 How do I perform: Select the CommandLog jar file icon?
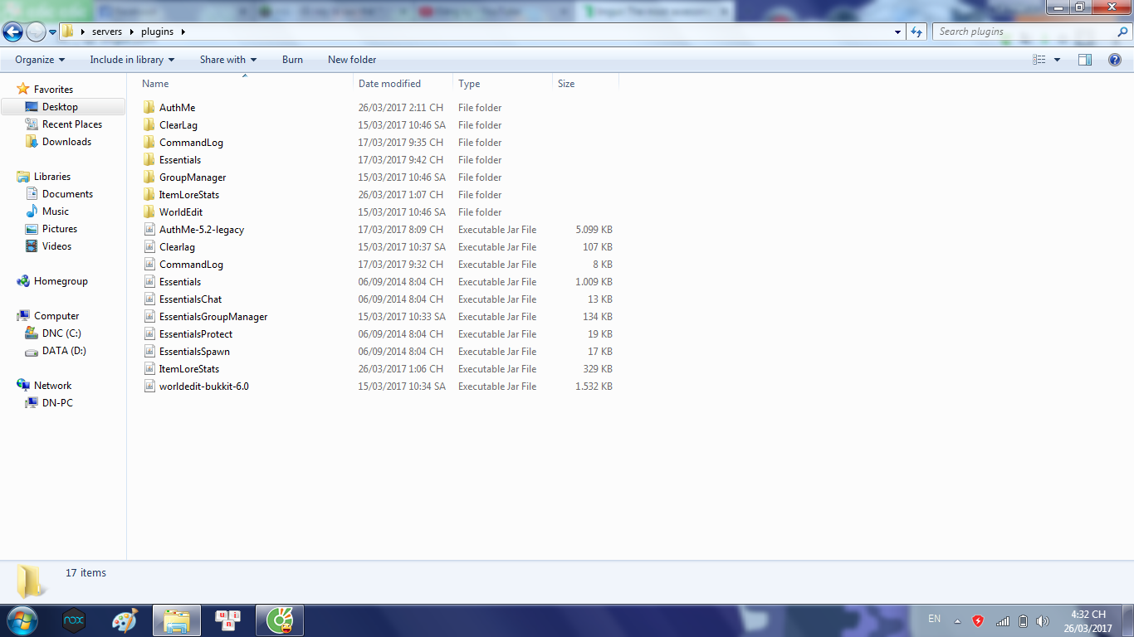click(x=149, y=265)
